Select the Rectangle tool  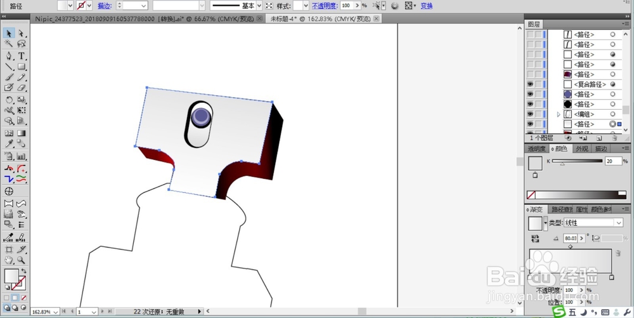pos(21,67)
